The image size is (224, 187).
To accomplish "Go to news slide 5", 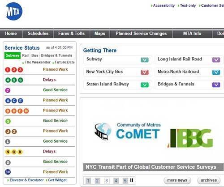I will 125,181.
